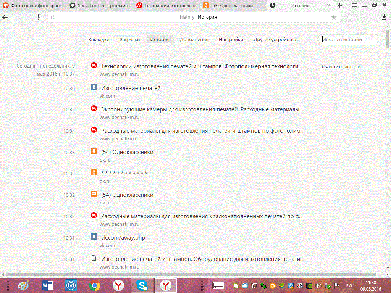Open the РУС language switcher in the tray
The image size is (391, 293).
pyautogui.click(x=349, y=285)
